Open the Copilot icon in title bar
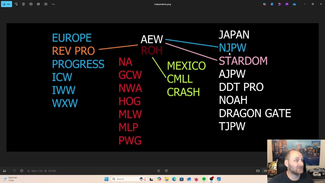 (265, 4)
